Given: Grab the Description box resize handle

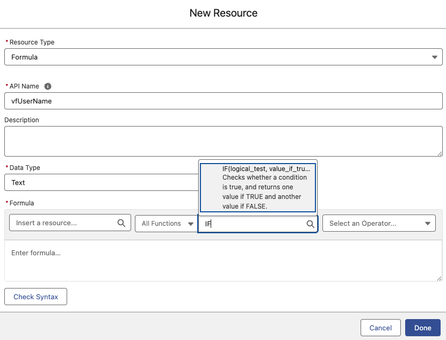Looking at the screenshot, I should coord(439,153).
